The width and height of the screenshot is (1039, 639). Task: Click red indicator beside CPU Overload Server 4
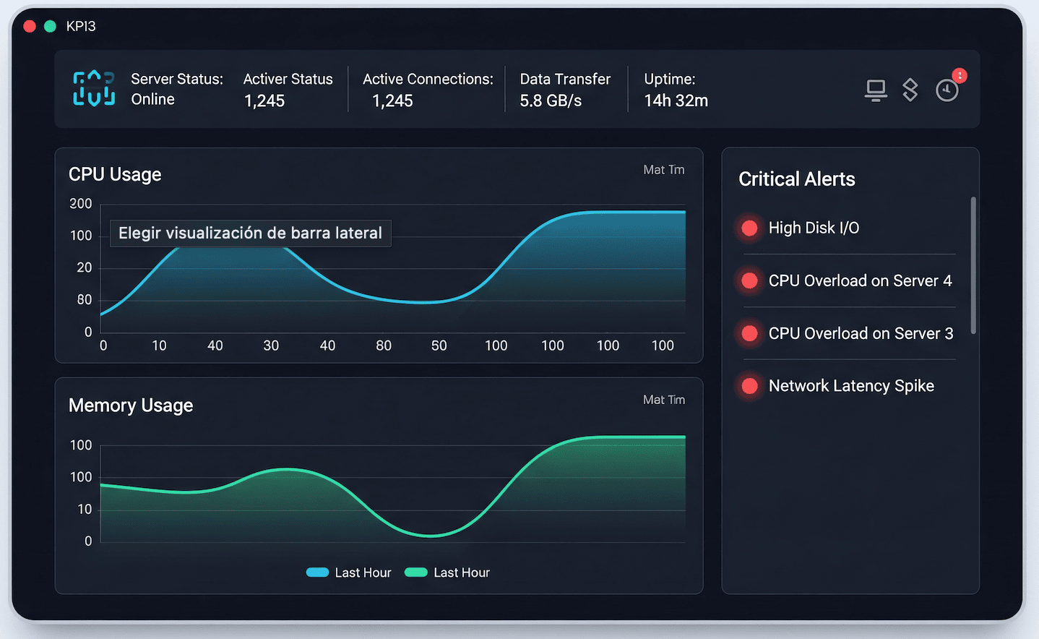pyautogui.click(x=750, y=281)
